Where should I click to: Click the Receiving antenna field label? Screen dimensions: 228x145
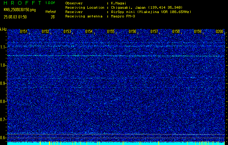(x=84, y=16)
